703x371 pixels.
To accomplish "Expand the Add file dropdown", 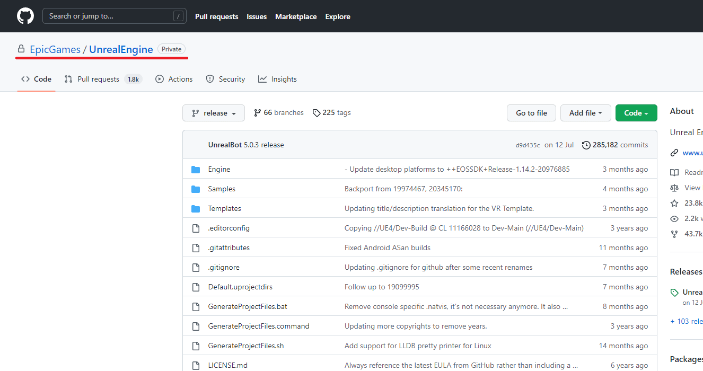I will (585, 113).
